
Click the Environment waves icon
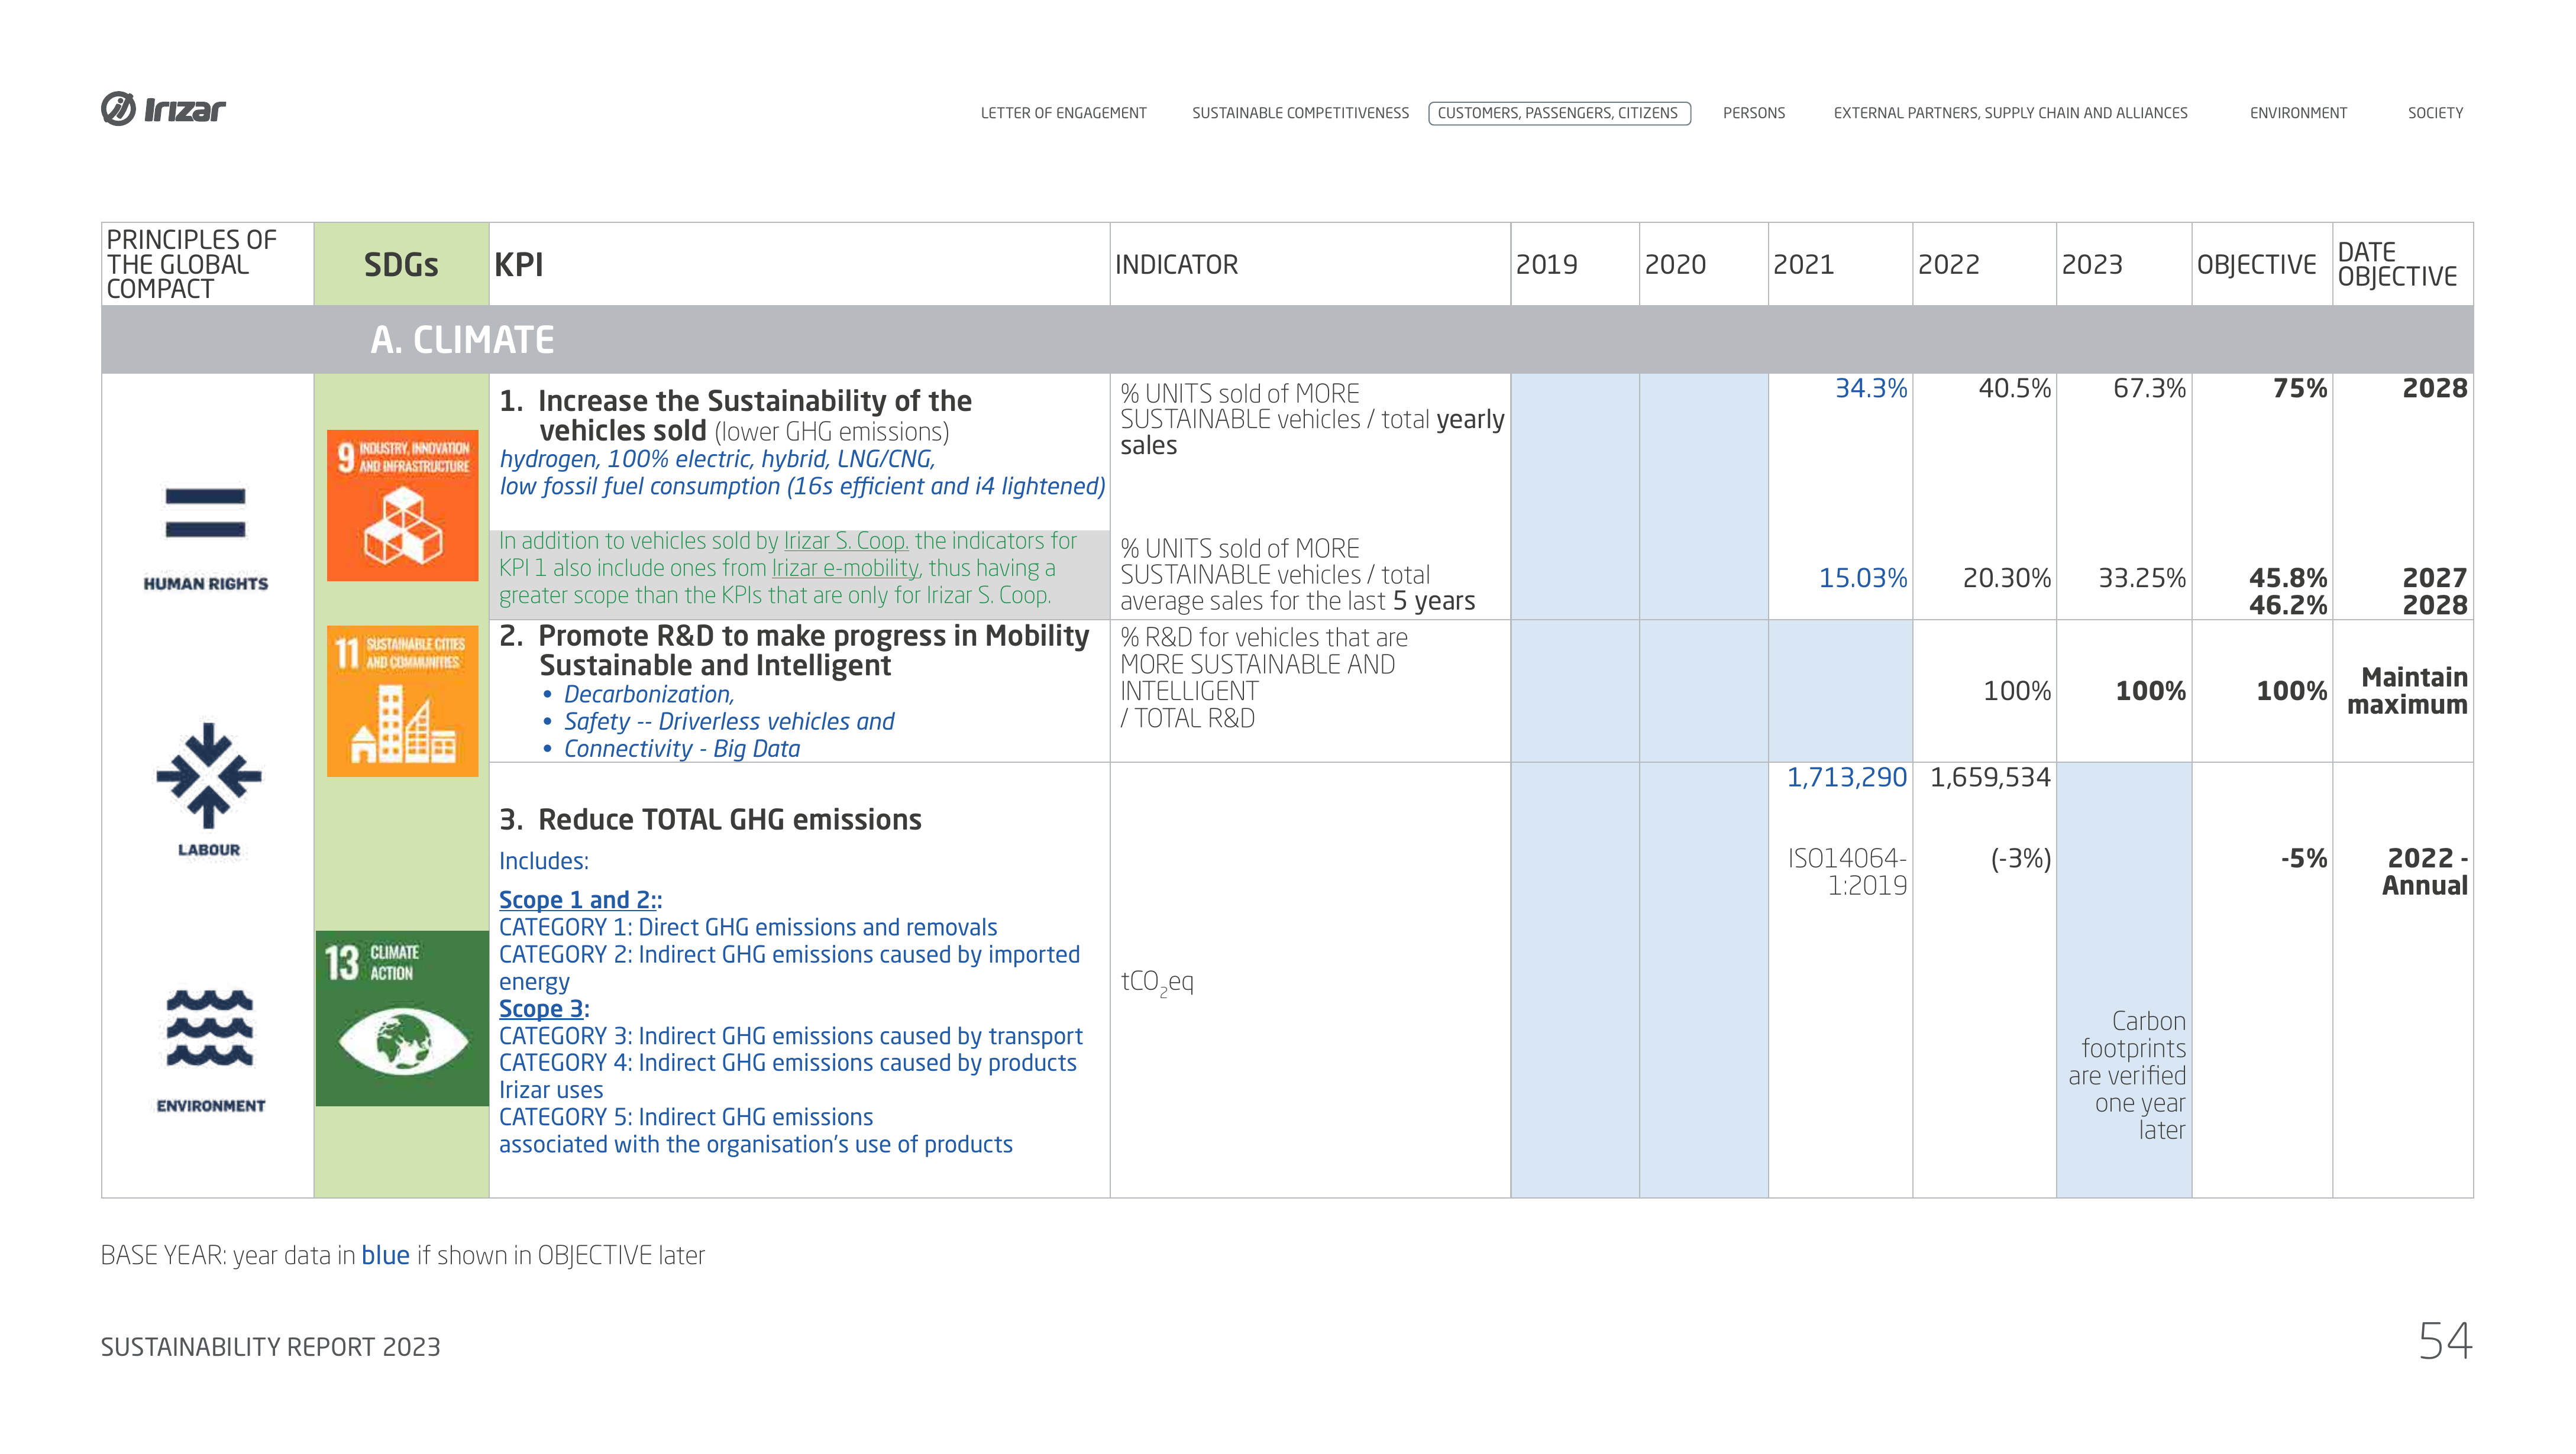(209, 1028)
